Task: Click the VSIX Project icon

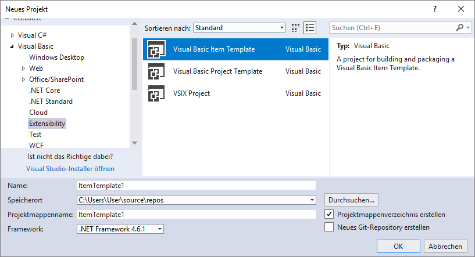Action: click(156, 93)
